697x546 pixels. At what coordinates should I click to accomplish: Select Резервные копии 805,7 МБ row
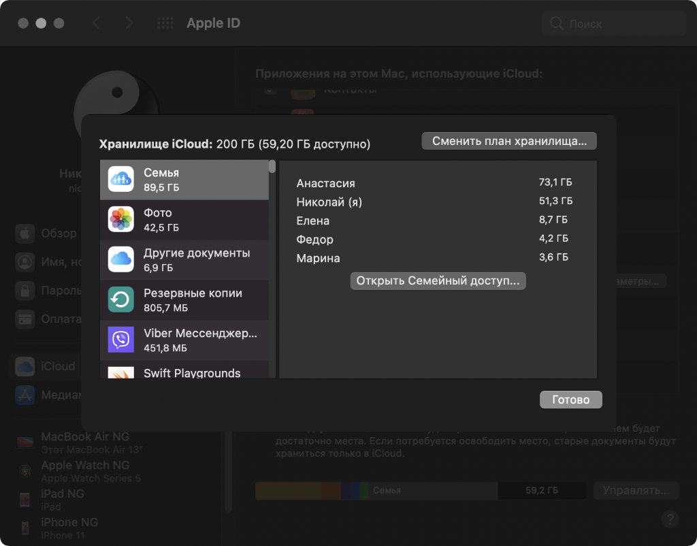point(184,300)
